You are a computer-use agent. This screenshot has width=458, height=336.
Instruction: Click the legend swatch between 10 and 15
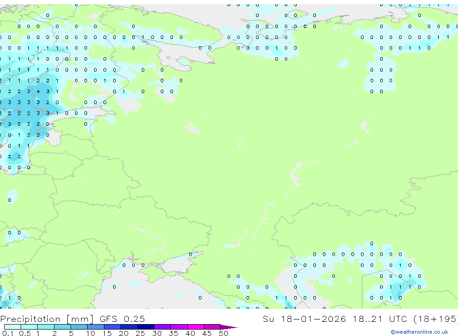pyautogui.click(x=96, y=327)
